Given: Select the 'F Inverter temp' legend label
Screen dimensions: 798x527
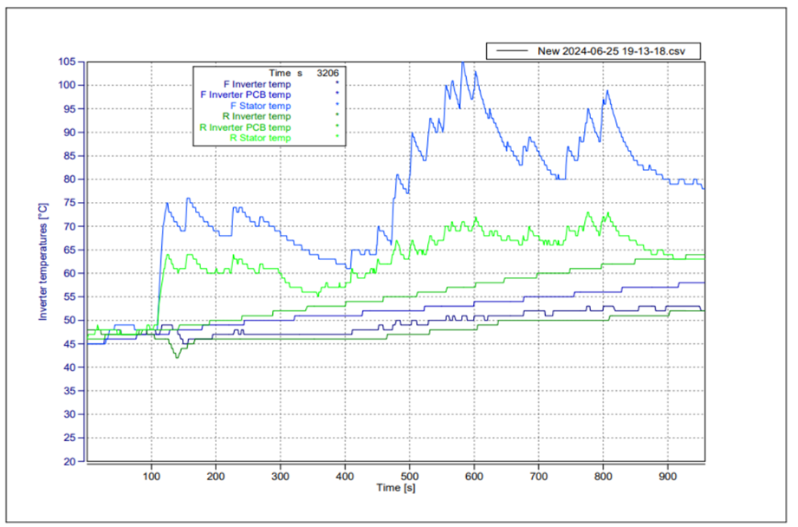Looking at the screenshot, I should [257, 84].
